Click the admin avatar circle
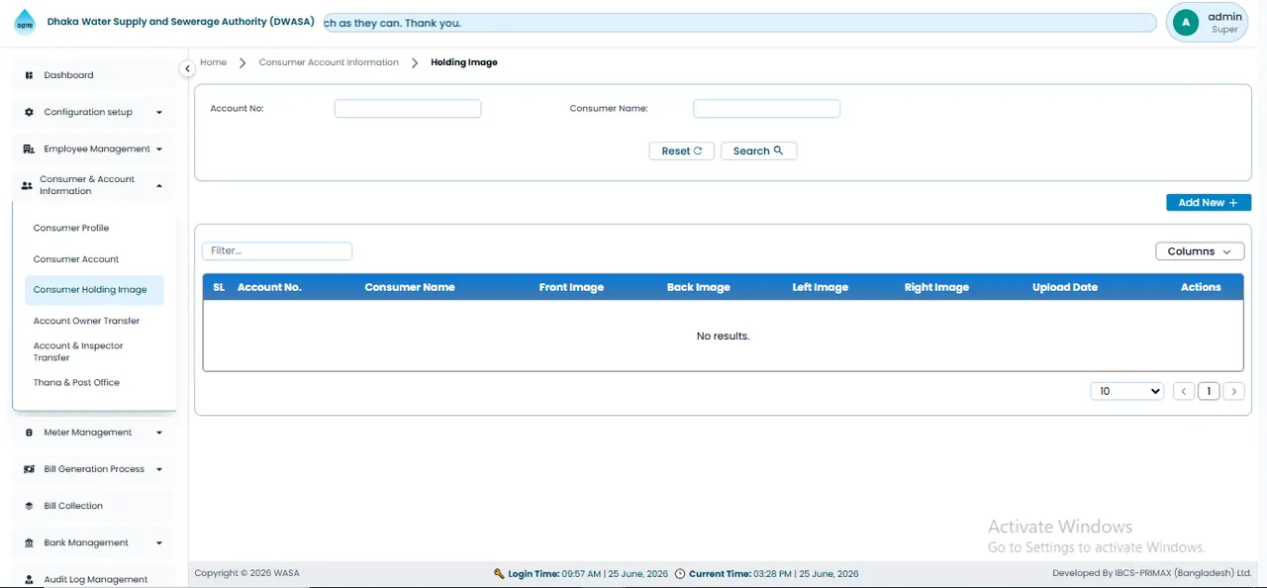The width and height of the screenshot is (1267, 588). coord(1186,22)
